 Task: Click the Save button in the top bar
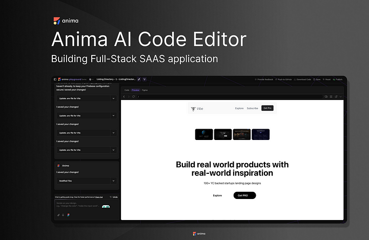click(x=317, y=79)
